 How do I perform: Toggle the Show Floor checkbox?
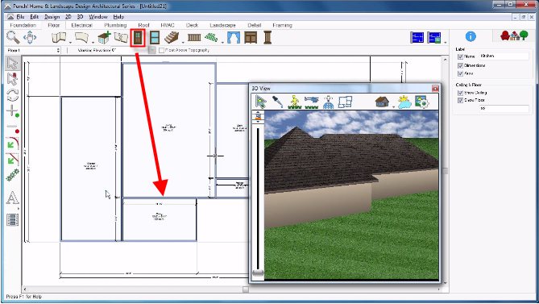point(460,101)
